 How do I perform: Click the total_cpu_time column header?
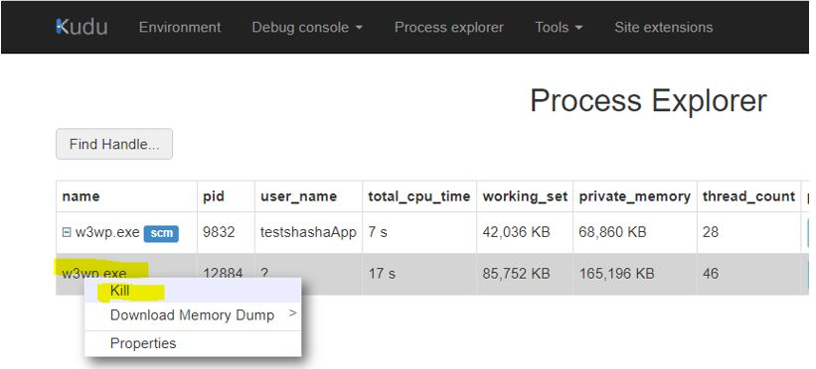(418, 196)
